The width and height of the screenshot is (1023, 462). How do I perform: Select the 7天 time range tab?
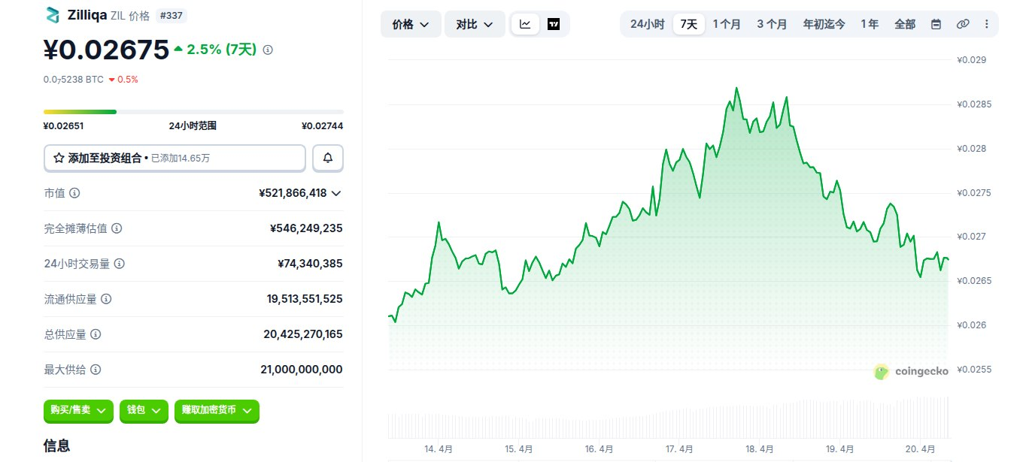pyautogui.click(x=689, y=24)
